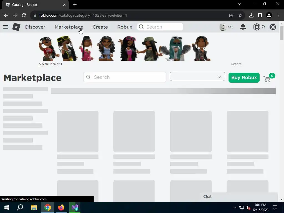Bookmark this tab with the star

(240, 16)
